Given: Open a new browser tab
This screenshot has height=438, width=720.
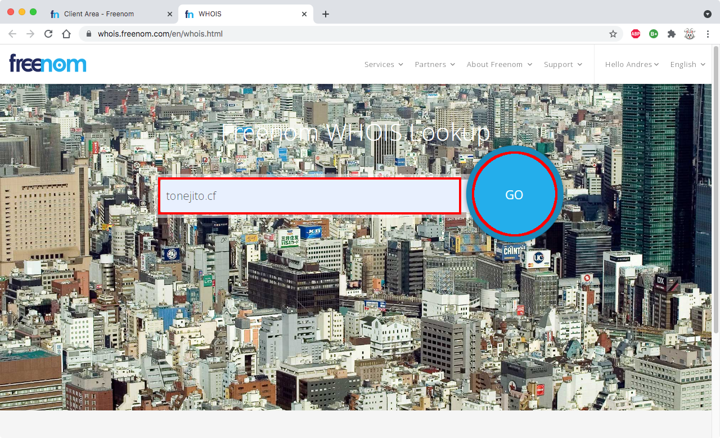Looking at the screenshot, I should (326, 14).
